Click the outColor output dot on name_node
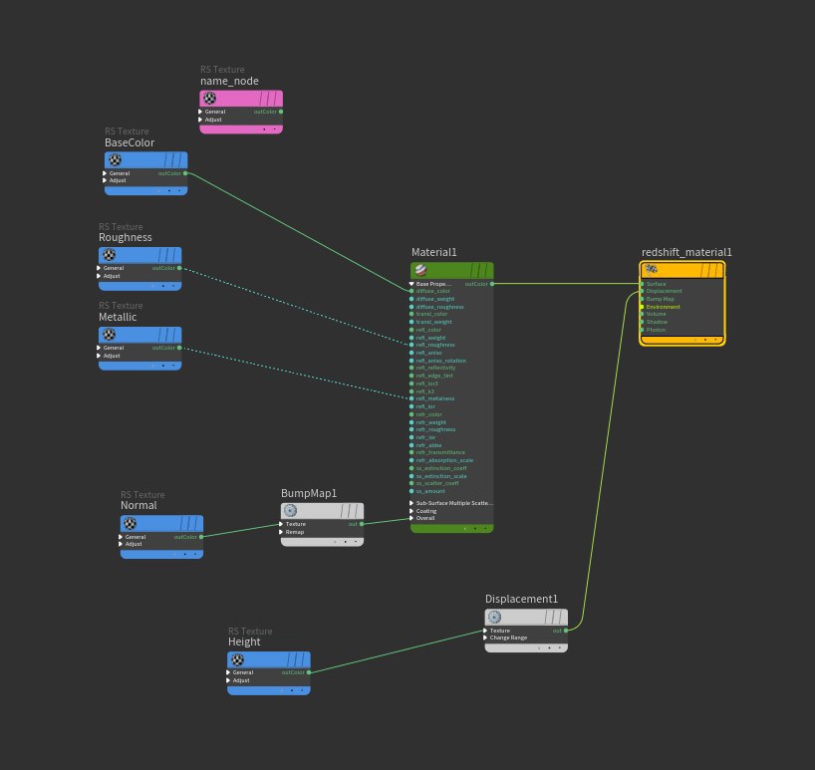The width and height of the screenshot is (815, 770). (281, 112)
